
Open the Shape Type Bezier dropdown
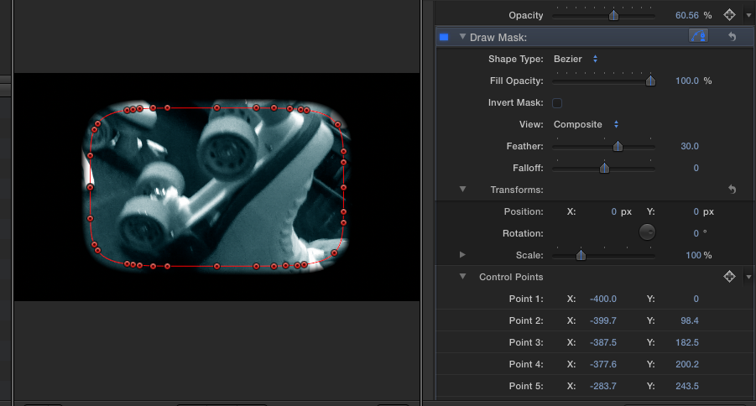(576, 60)
